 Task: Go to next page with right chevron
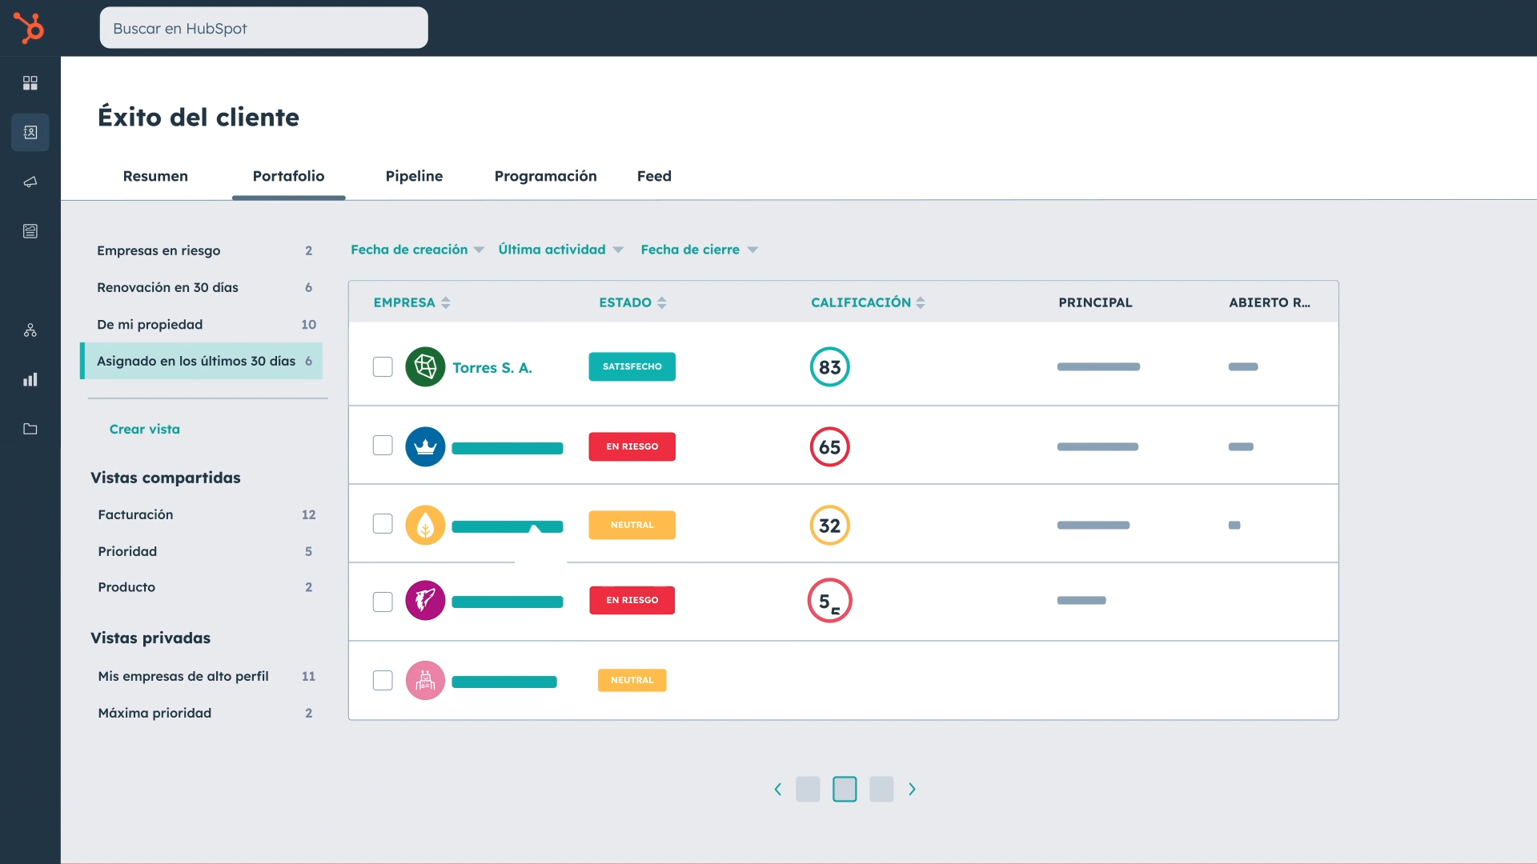912,790
